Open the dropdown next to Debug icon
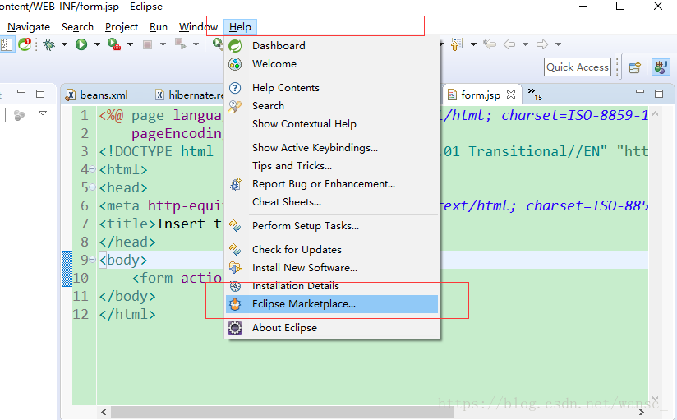Viewport: 677px width, 420px height. pos(64,44)
